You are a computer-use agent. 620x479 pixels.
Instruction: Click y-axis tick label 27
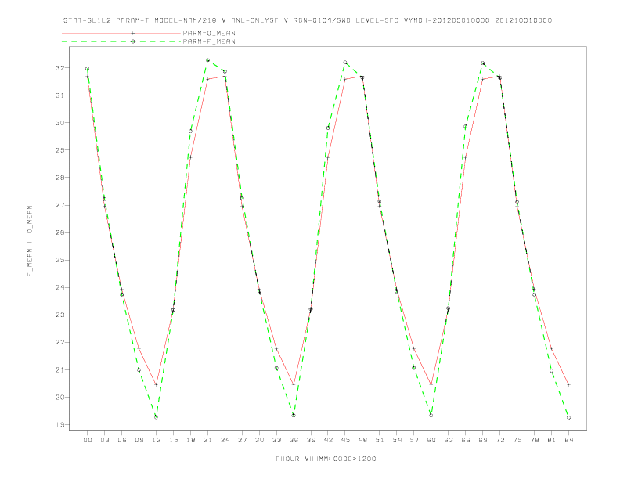pyautogui.click(x=60, y=205)
